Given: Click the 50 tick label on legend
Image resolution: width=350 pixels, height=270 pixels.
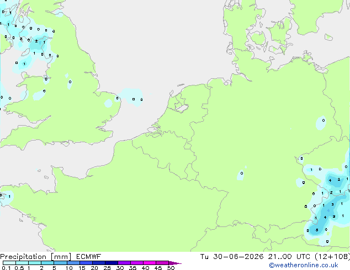Looking at the screenshot, I should click(x=171, y=268).
